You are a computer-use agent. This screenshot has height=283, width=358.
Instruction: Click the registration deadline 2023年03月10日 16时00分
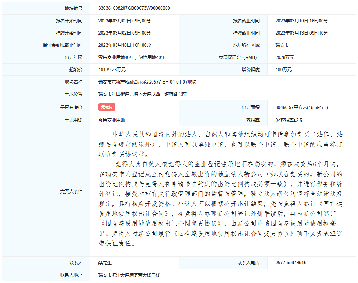301,21
